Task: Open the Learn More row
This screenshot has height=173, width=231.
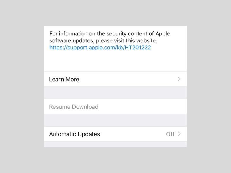Action: tap(115, 79)
